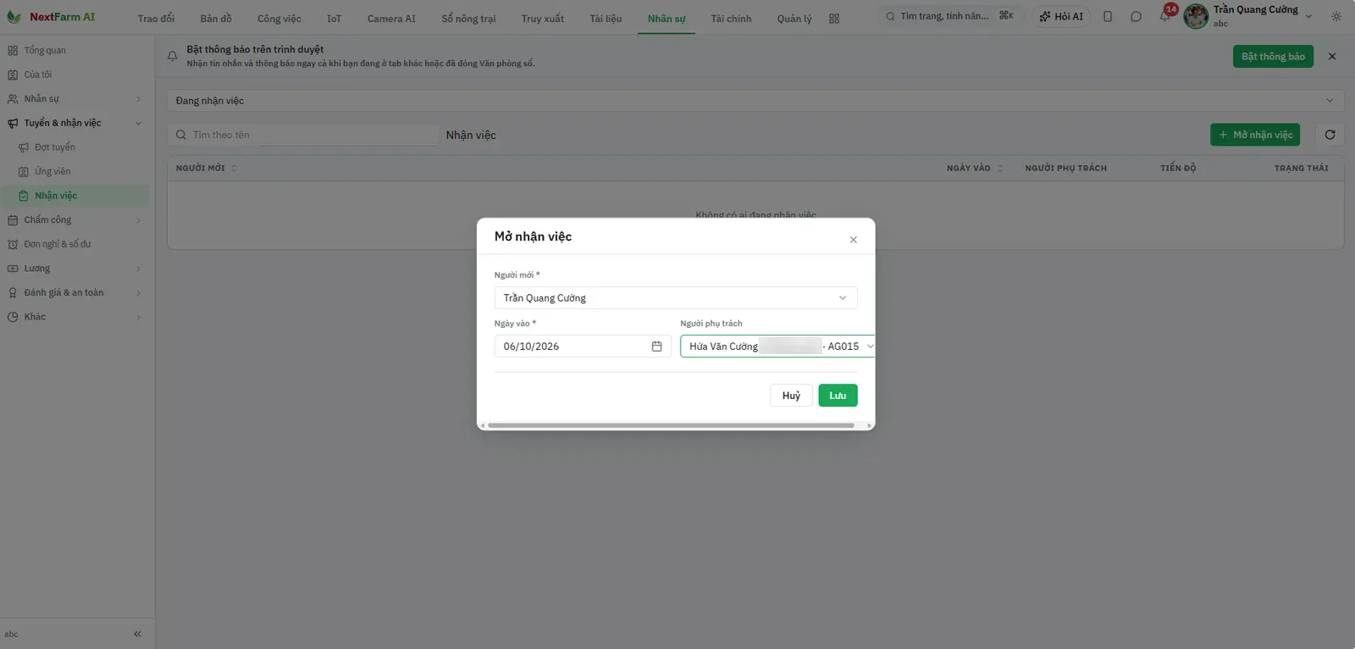Open the chat messages icon
This screenshot has width=1355, height=649.
point(1137,16)
